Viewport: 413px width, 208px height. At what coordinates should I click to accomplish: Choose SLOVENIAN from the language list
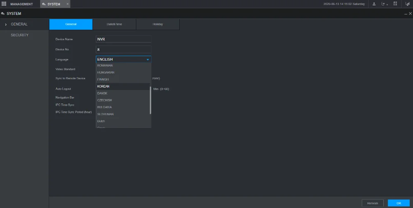[x=123, y=114]
